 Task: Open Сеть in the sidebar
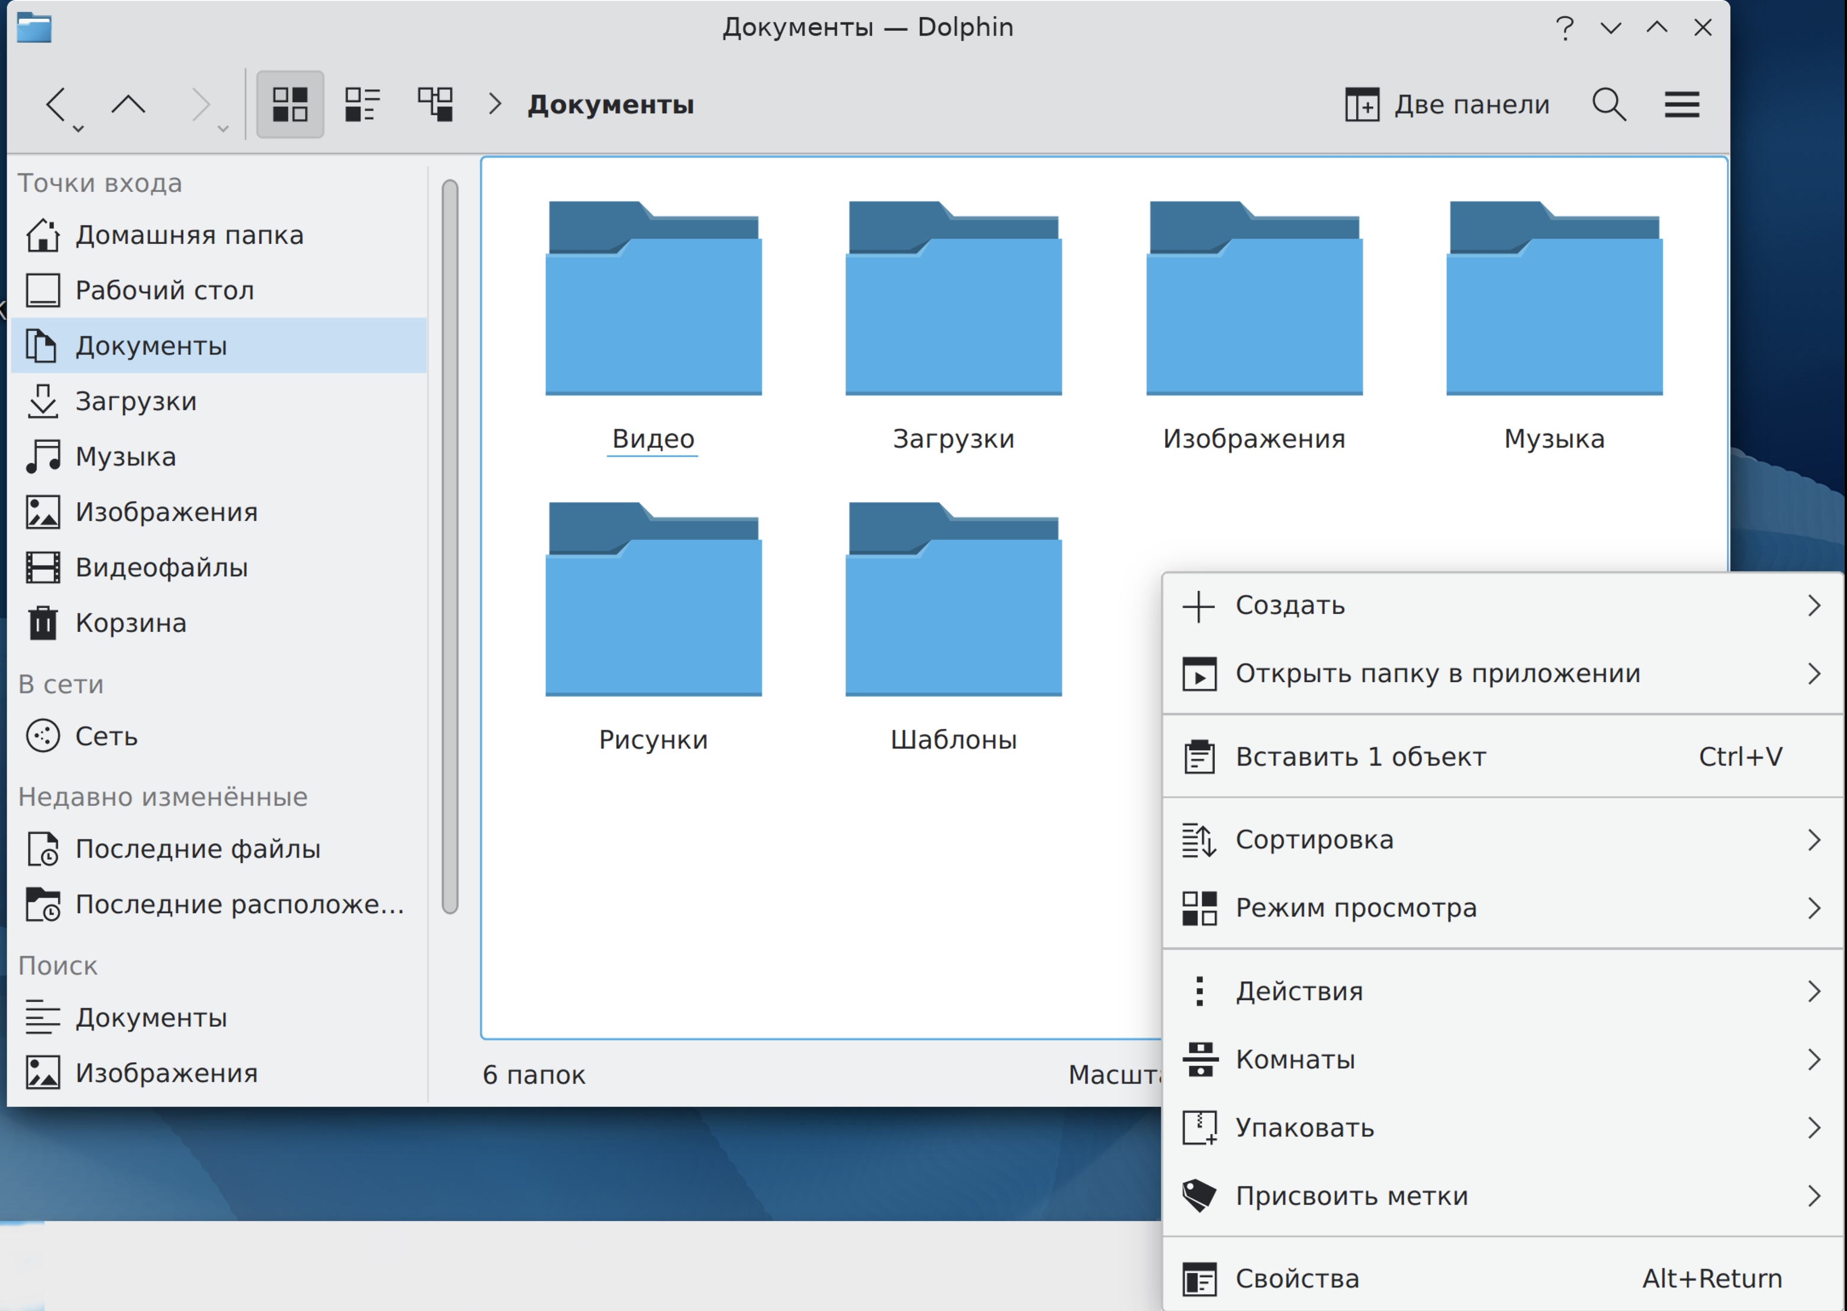coord(220,736)
